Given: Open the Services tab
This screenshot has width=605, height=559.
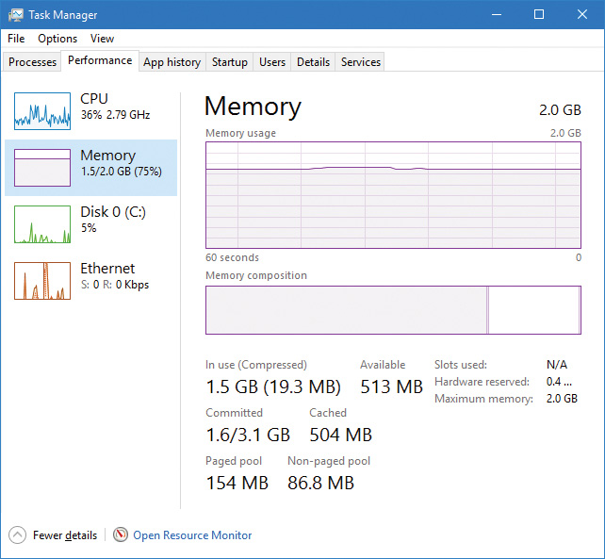Looking at the screenshot, I should pyautogui.click(x=361, y=62).
